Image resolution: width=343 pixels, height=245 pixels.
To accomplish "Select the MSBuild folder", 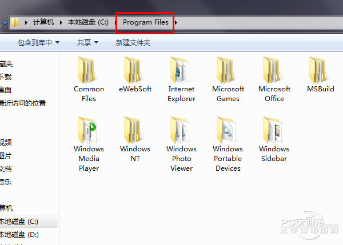I will (x=320, y=71).
